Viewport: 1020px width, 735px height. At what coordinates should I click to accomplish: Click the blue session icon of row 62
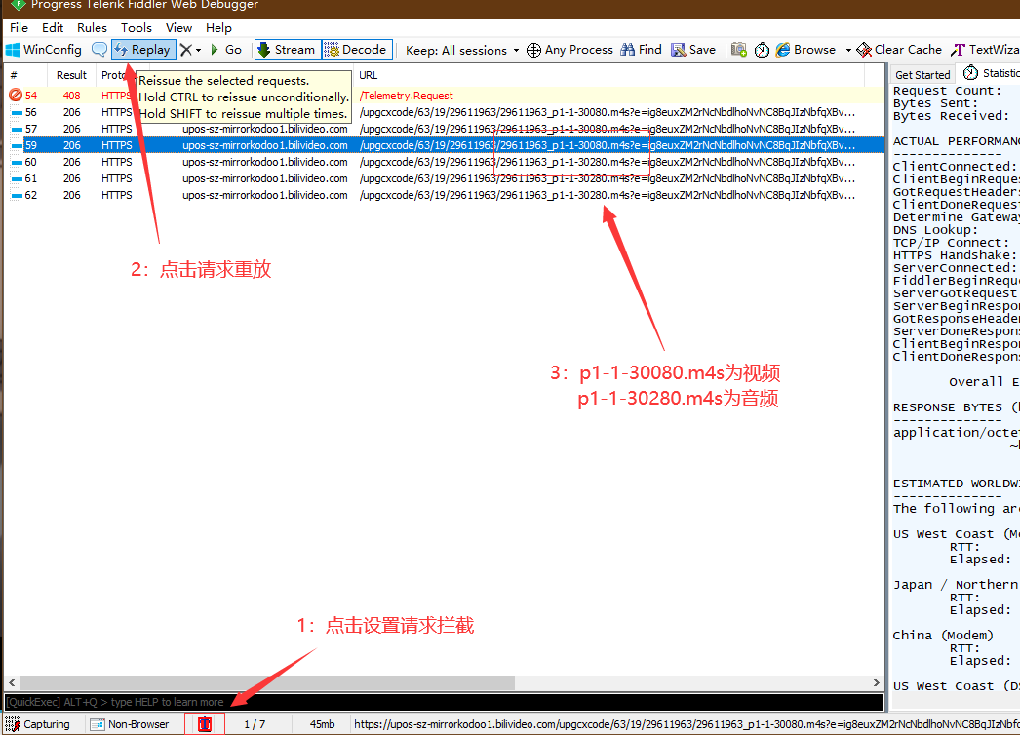coord(17,195)
